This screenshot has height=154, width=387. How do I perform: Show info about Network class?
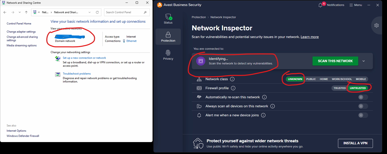[x=232, y=79]
